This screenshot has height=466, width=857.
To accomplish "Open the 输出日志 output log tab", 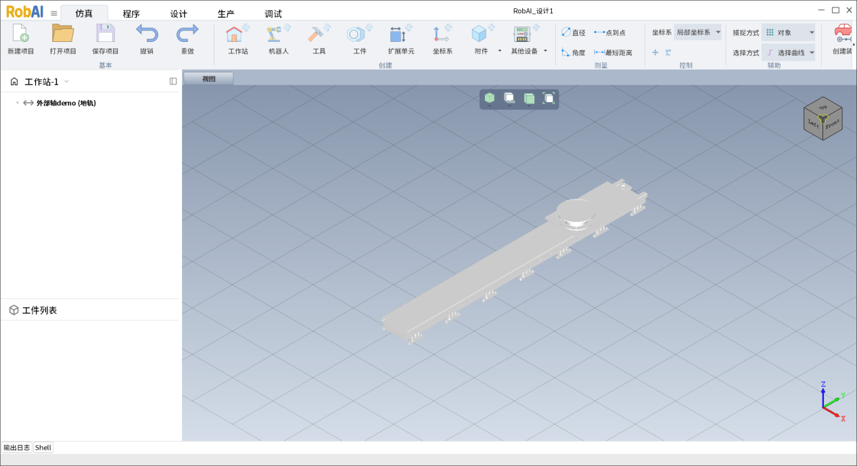I will pos(17,447).
